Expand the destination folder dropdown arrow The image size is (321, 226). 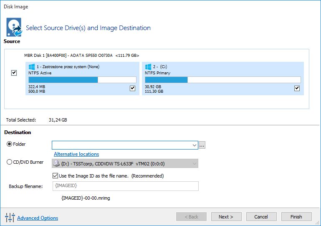194,145
